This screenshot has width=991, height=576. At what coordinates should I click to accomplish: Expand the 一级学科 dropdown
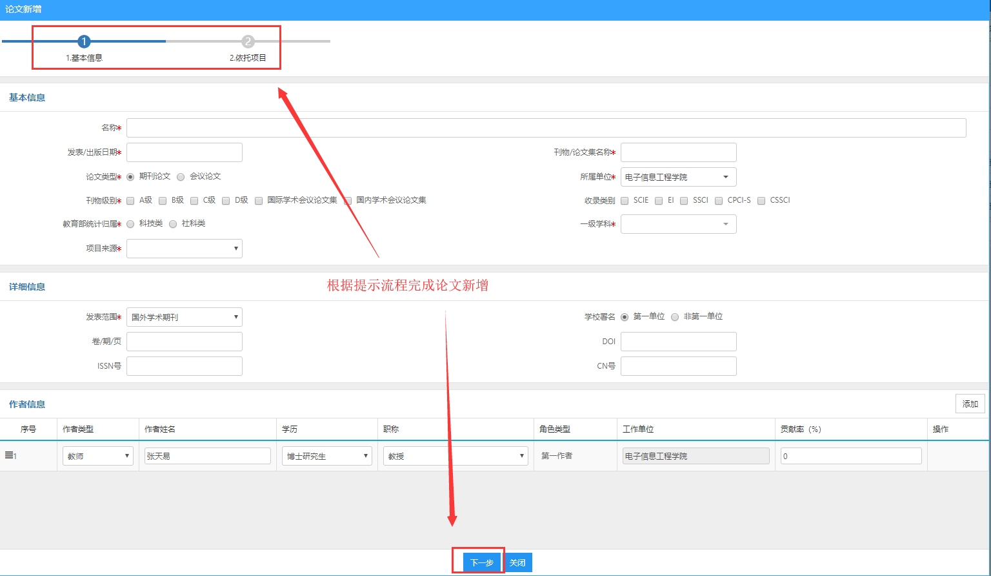tap(678, 224)
